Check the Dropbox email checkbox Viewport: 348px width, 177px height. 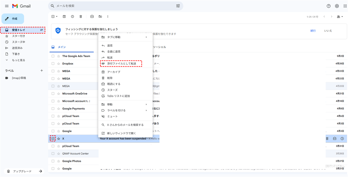tap(53, 63)
